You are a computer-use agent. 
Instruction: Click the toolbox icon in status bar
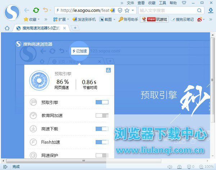(x=179, y=167)
